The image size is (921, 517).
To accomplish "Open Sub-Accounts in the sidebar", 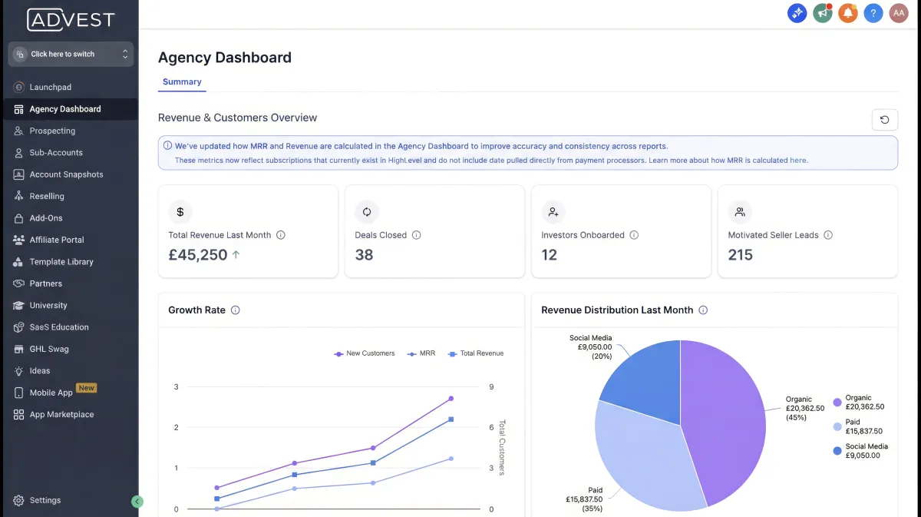I will [x=56, y=153].
